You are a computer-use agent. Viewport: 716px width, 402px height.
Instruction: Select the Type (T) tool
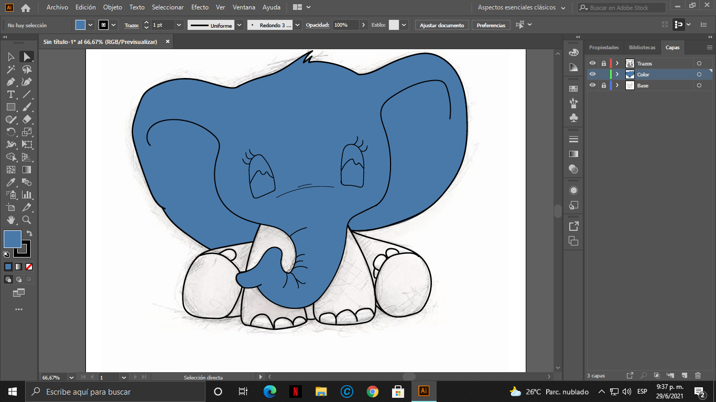(10, 94)
